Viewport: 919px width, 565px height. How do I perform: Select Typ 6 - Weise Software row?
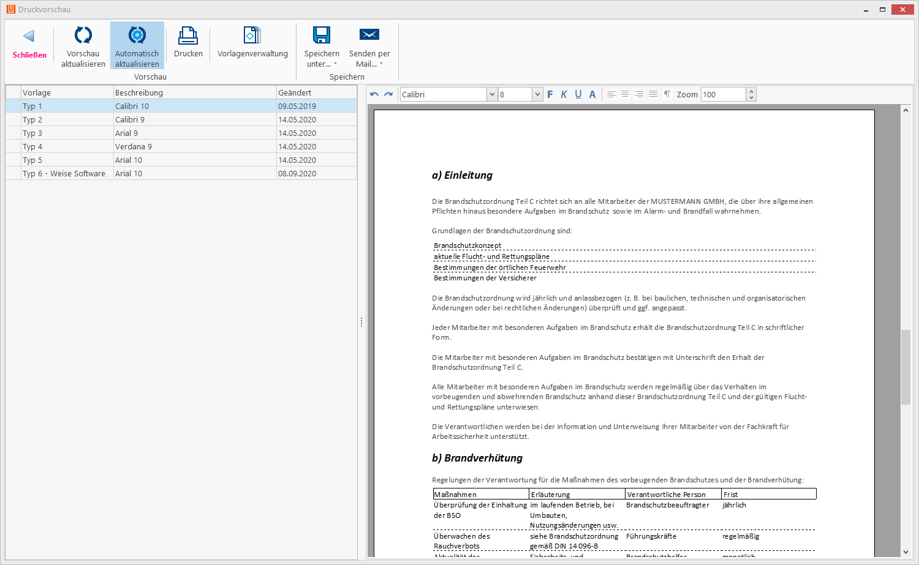pos(181,173)
